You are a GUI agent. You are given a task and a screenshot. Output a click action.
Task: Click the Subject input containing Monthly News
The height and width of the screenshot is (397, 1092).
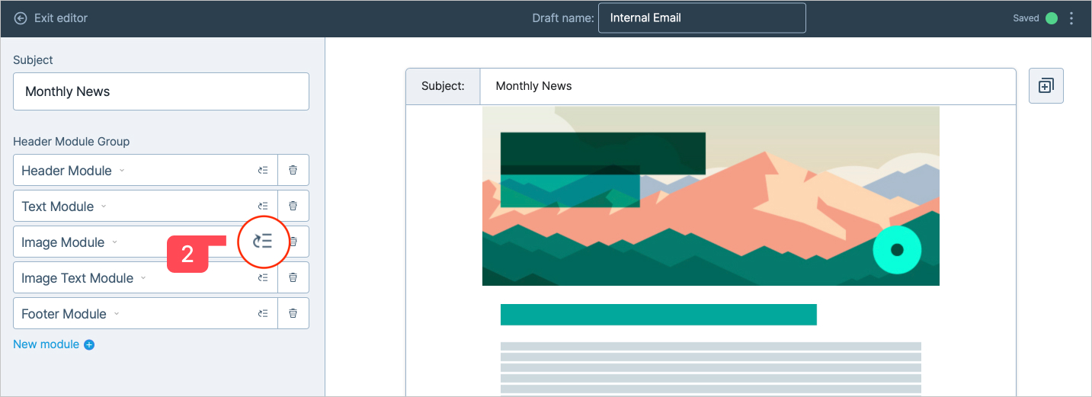coord(161,91)
